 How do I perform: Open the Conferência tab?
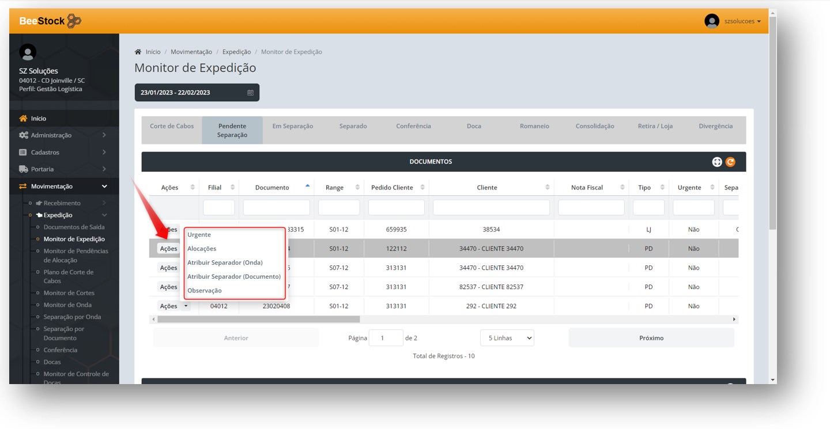coord(413,126)
